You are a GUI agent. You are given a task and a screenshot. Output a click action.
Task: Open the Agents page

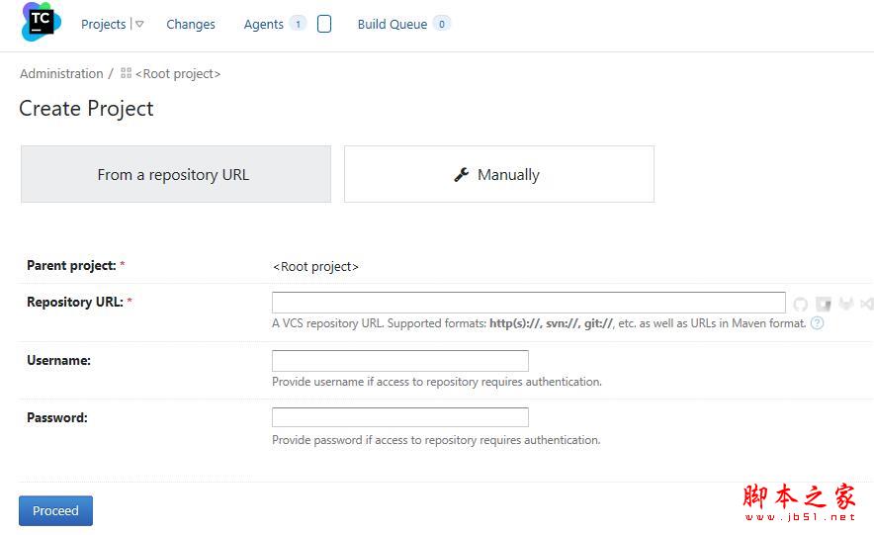pyautogui.click(x=263, y=24)
